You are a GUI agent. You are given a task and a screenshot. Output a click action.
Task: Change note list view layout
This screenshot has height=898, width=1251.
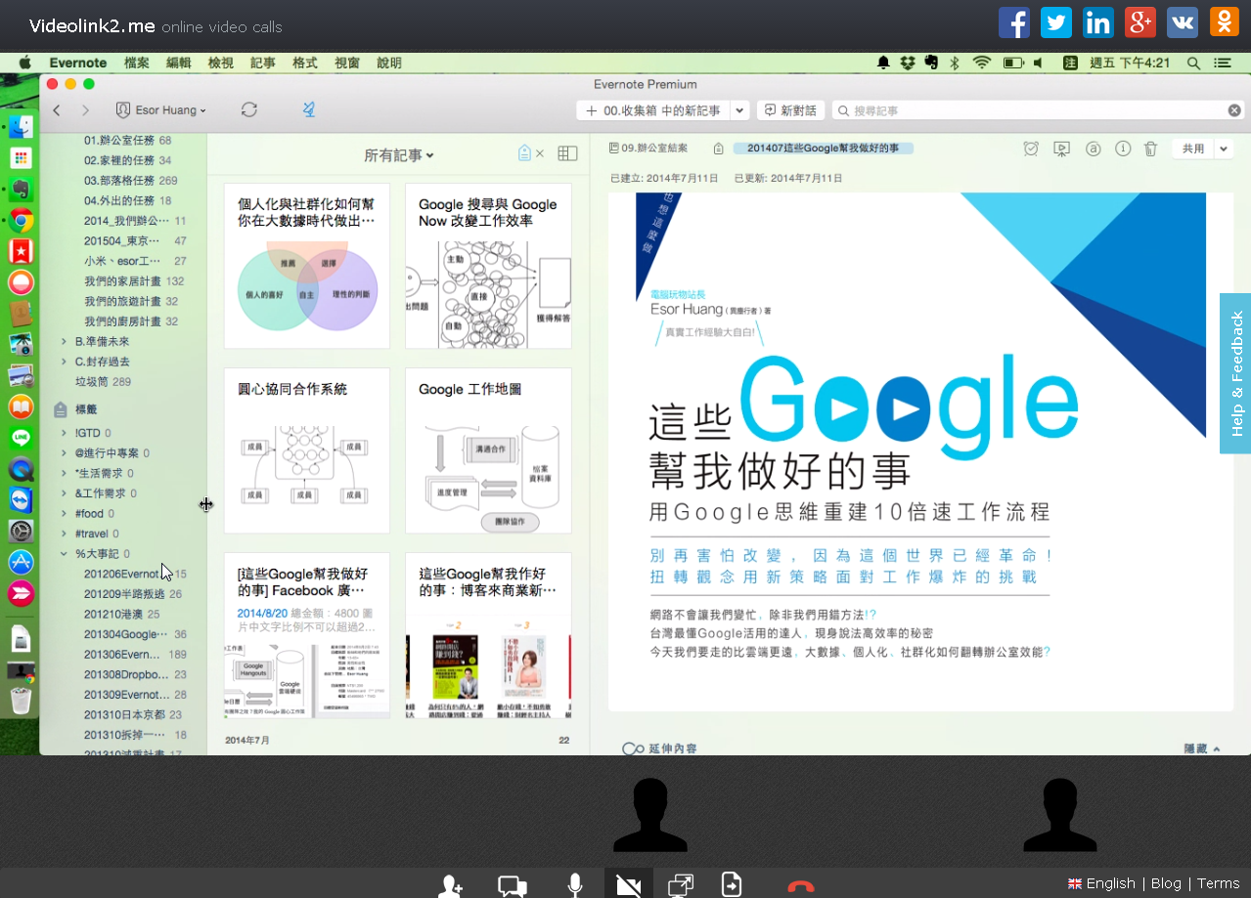pos(567,153)
